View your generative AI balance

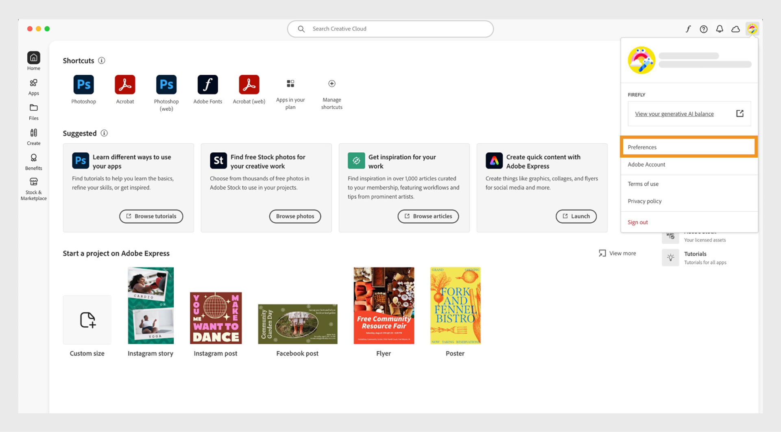(x=674, y=114)
